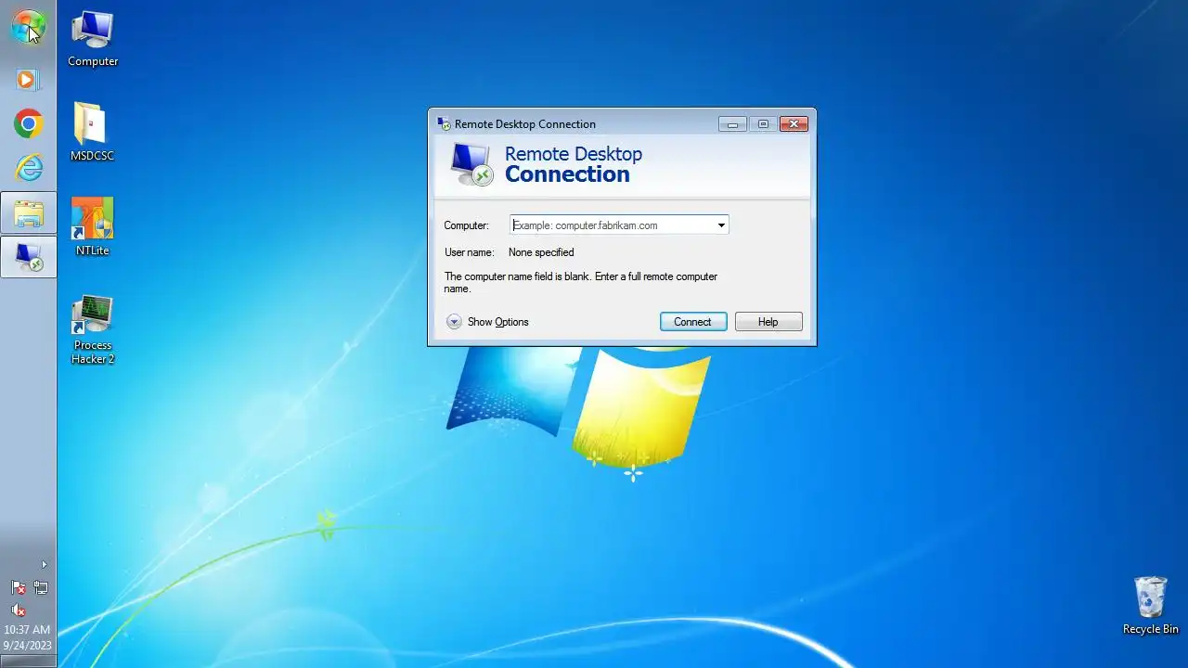The image size is (1188, 668).
Task: Click the Help button
Action: (x=768, y=322)
